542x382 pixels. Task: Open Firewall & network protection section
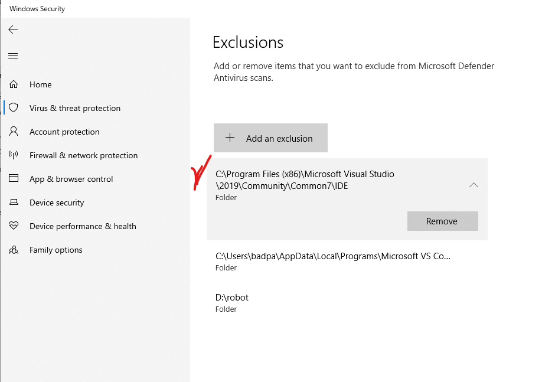click(83, 155)
